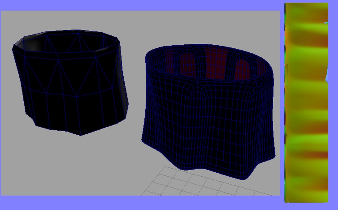Select the low-poly triangulated cylinder mesh
The width and height of the screenshot is (338, 210).
pyautogui.click(x=70, y=83)
